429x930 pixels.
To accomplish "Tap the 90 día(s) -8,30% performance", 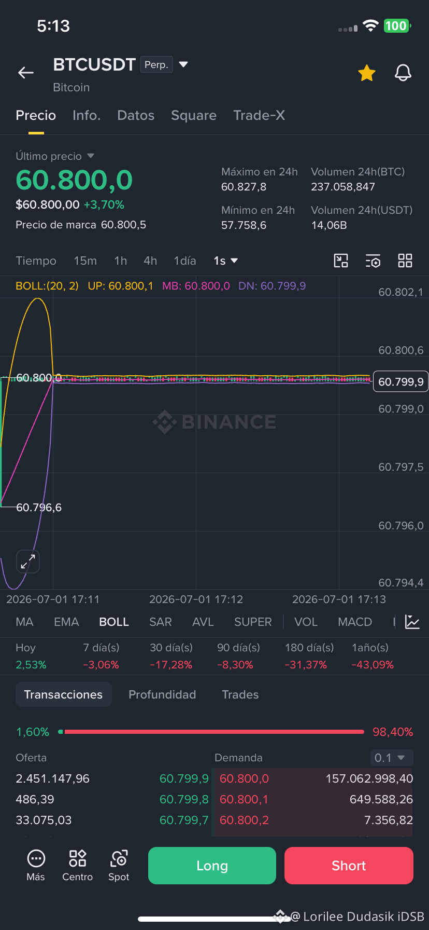I will pyautogui.click(x=238, y=656).
